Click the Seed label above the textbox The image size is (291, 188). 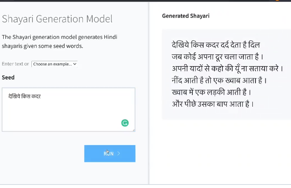[x=8, y=77]
